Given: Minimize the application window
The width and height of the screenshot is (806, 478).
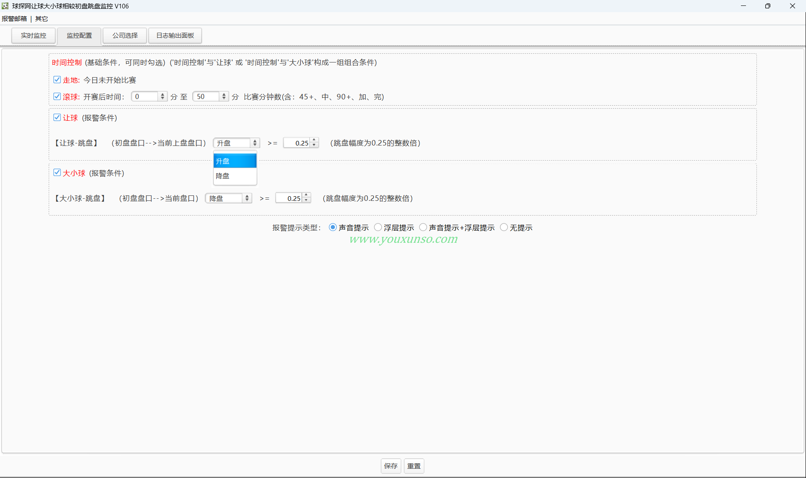Looking at the screenshot, I should pyautogui.click(x=743, y=6).
